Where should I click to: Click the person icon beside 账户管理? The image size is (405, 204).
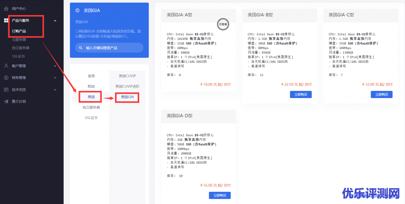(x=6, y=66)
